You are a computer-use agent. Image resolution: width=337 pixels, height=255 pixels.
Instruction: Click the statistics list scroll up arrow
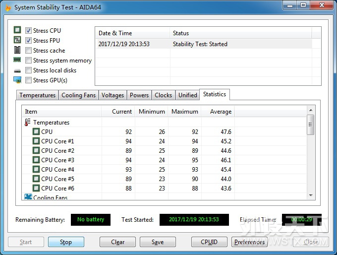coord(311,110)
